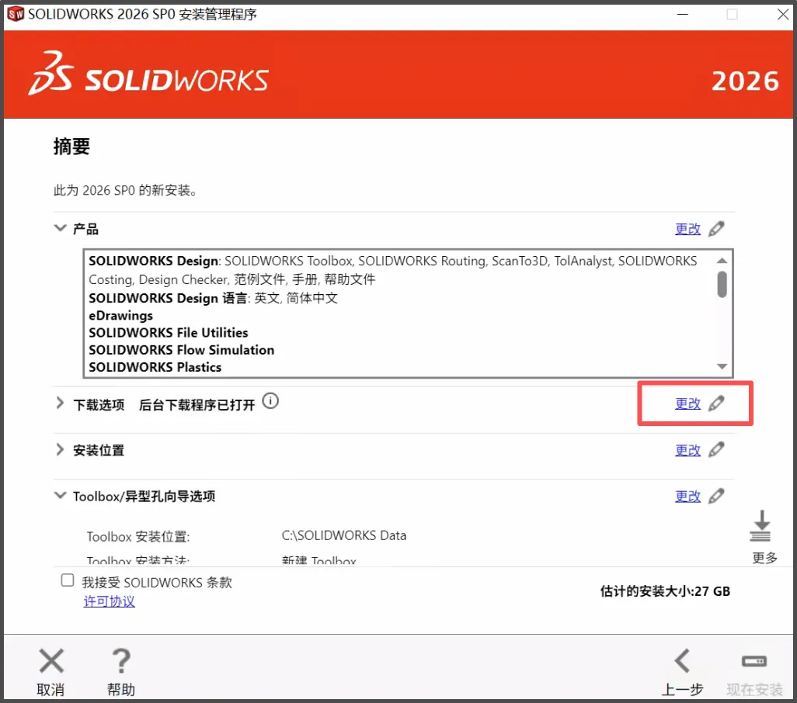This screenshot has height=703, width=797.
Task: Select eDrawings in product list
Action: pos(120,316)
